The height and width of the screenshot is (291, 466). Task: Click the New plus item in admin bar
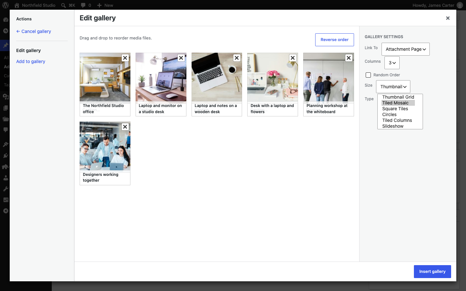[x=105, y=5]
